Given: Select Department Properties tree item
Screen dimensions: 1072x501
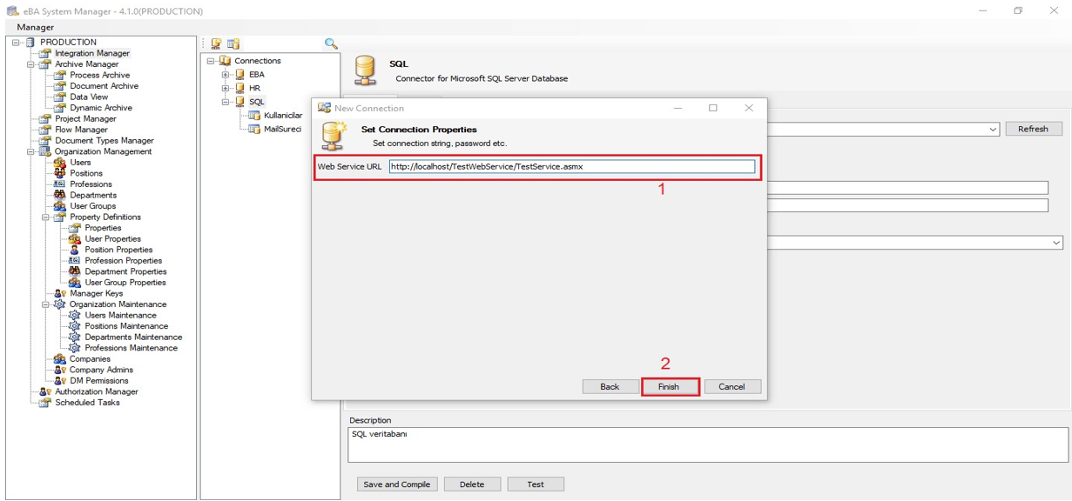Looking at the screenshot, I should pyautogui.click(x=125, y=271).
